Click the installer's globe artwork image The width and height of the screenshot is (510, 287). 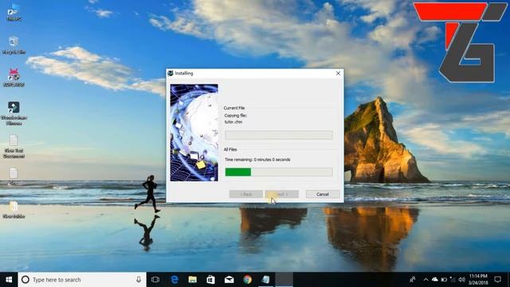(194, 132)
